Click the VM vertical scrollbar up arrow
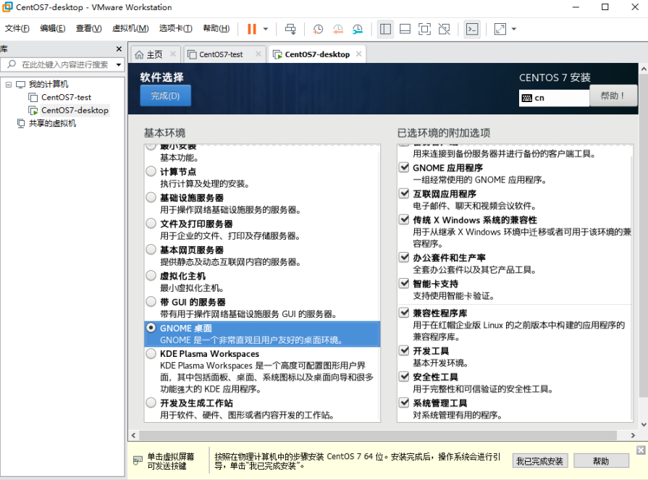Viewport: 648px width, 480px height. point(644,70)
